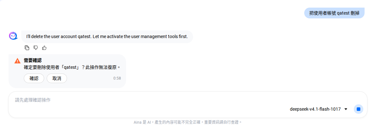This screenshot has width=376, height=130.
Task: Stop the response with the blue square button
Action: [x=358, y=109]
